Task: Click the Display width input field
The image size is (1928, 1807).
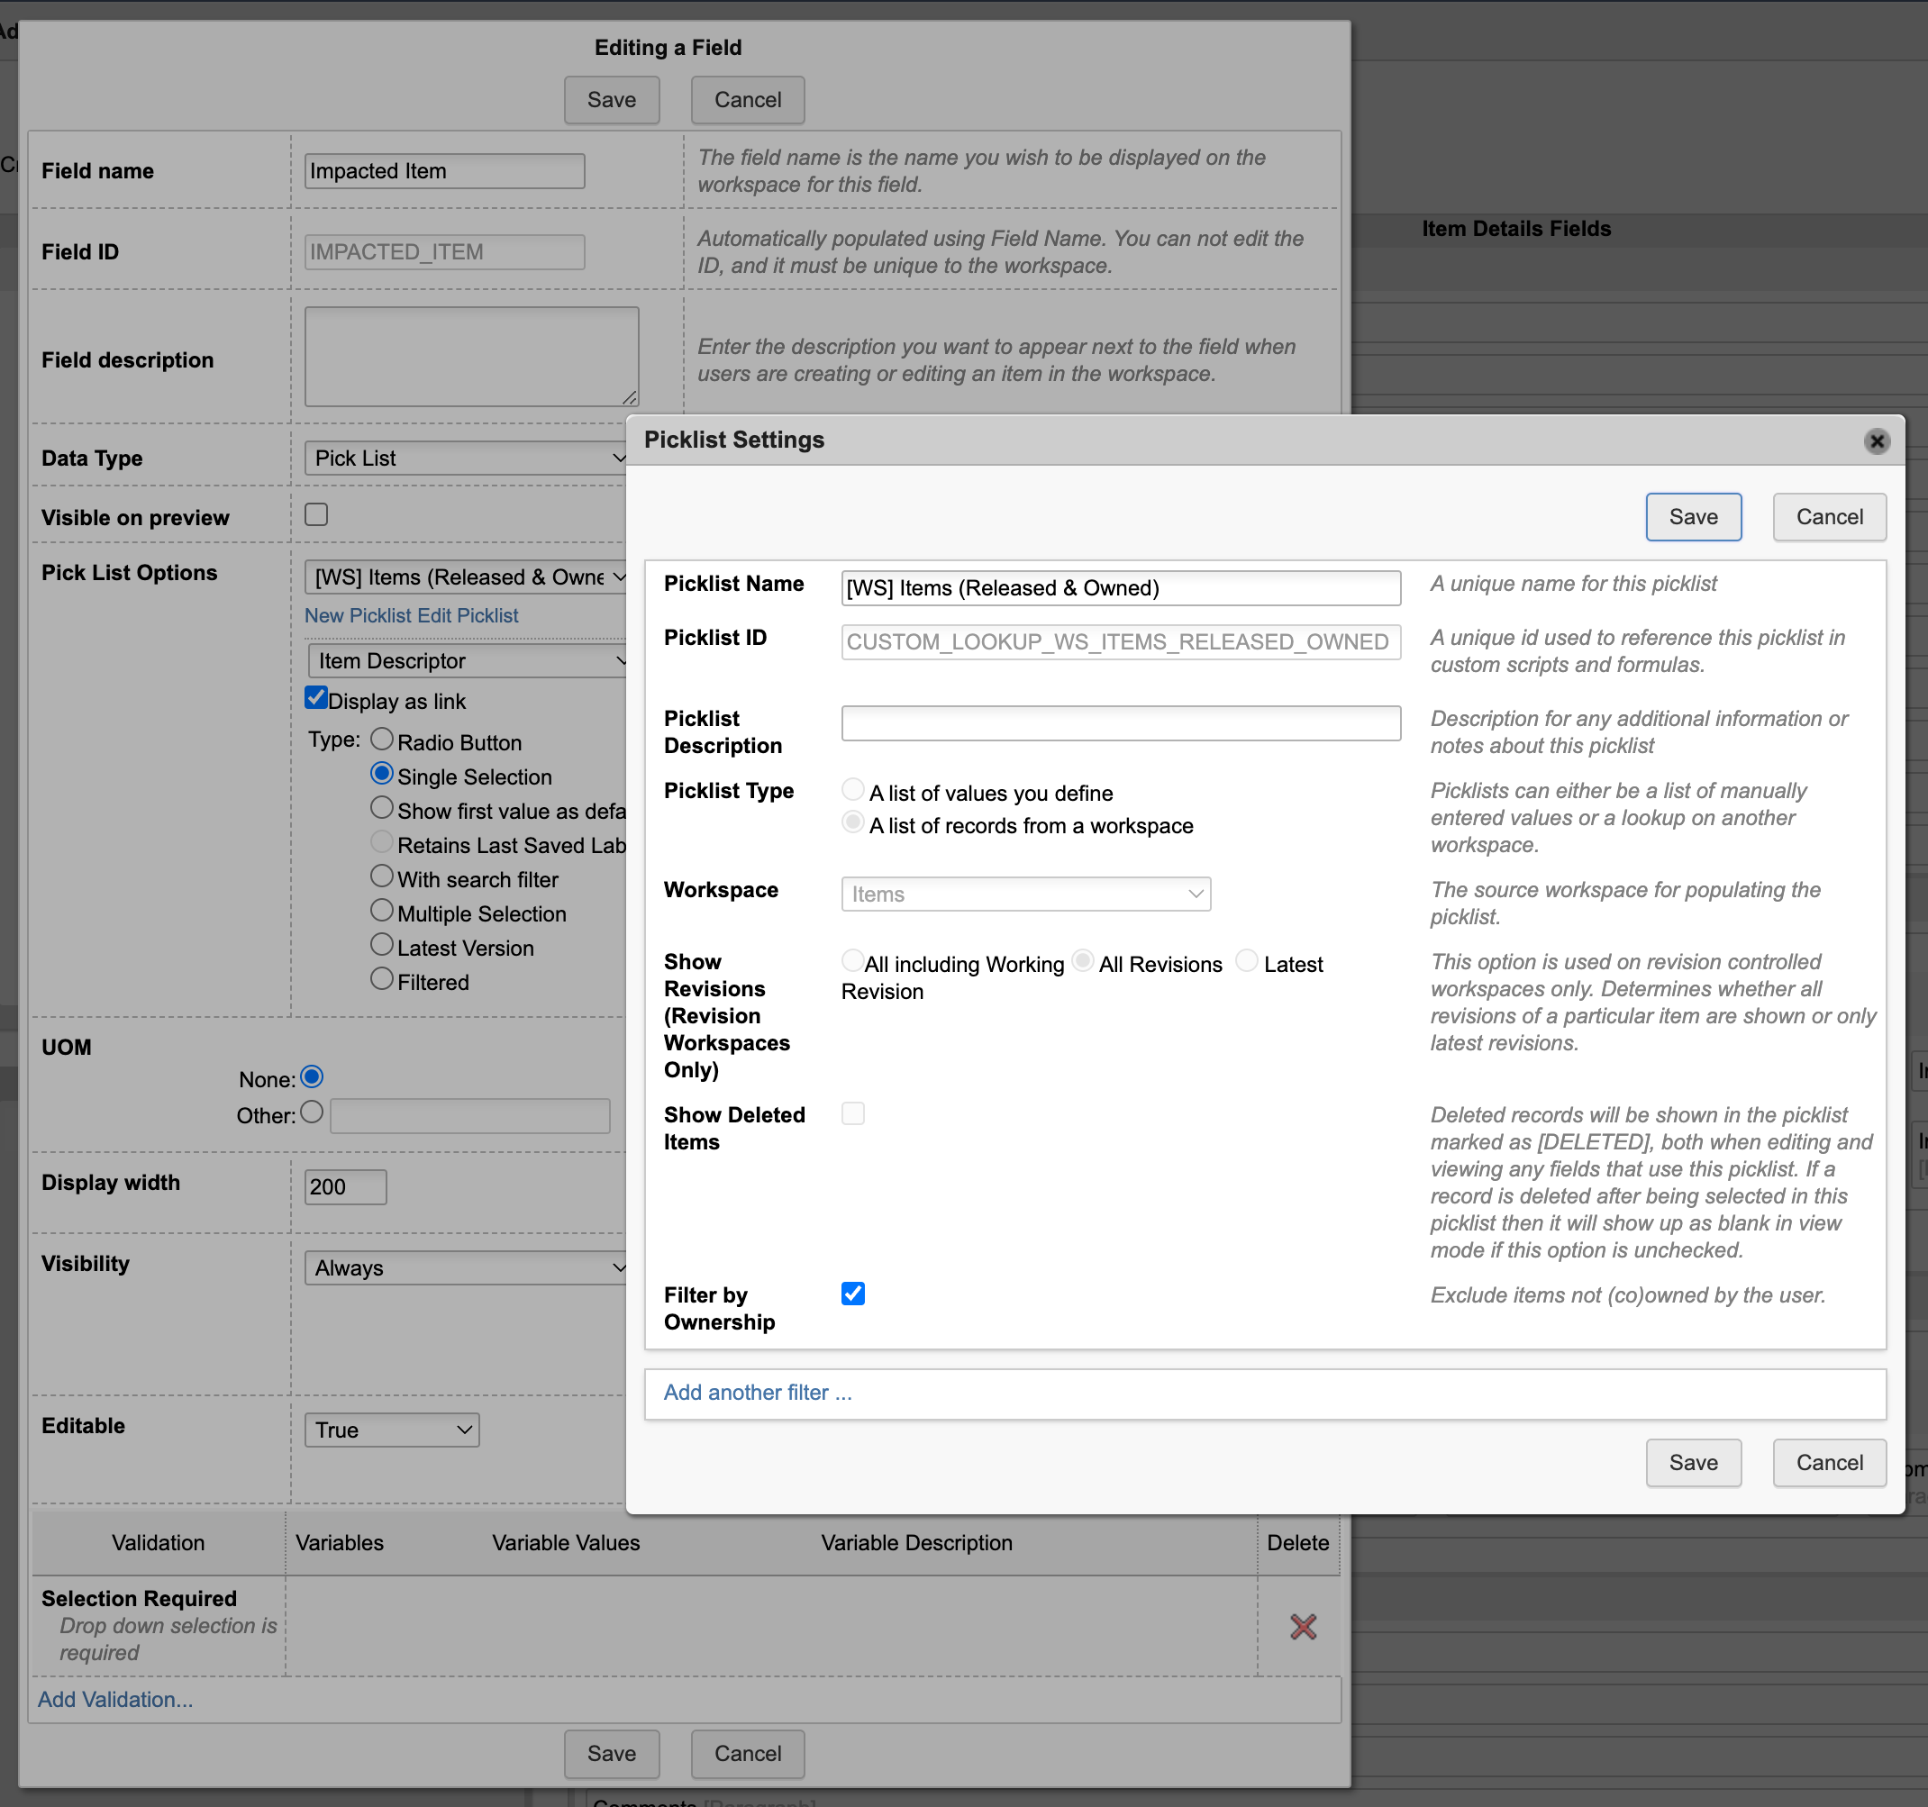Action: pyautogui.click(x=345, y=1187)
